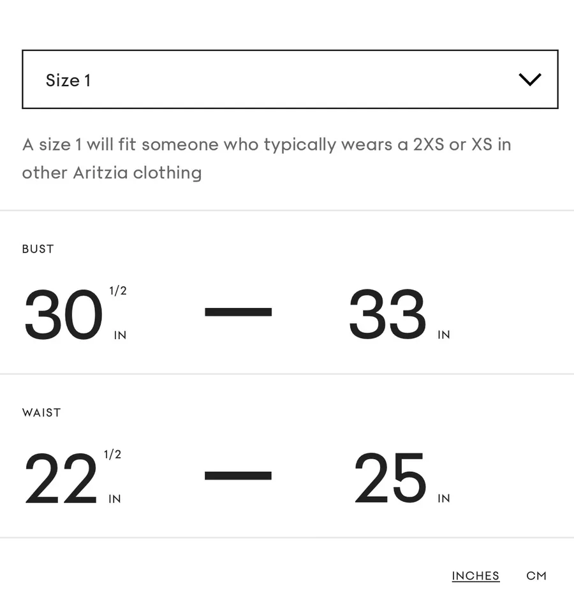Click the 'Size 1' label text
The height and width of the screenshot is (607, 574).
[x=68, y=80]
